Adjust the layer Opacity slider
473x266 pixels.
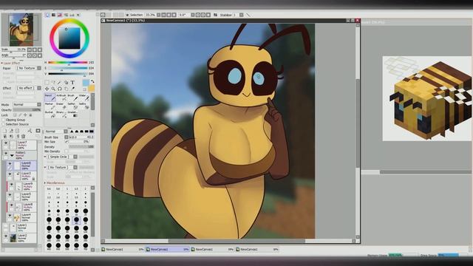[x=27, y=110]
